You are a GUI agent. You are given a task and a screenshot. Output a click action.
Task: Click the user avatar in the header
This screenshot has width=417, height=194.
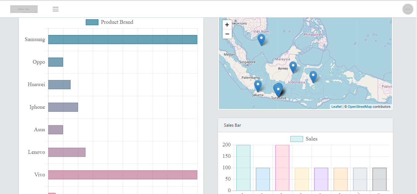(x=408, y=9)
